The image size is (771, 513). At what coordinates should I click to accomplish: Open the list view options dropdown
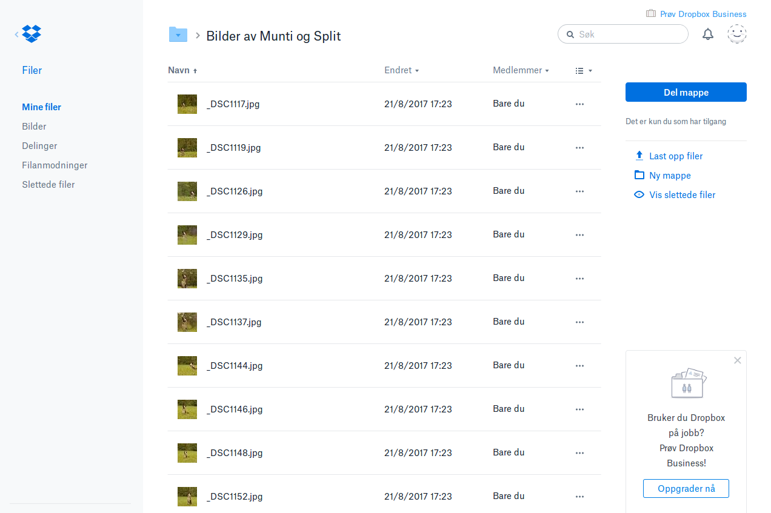point(584,71)
